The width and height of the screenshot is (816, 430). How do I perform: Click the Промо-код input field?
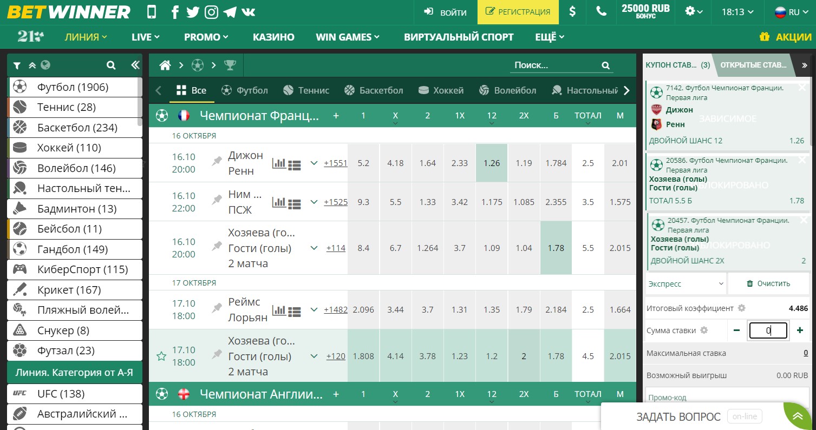[727, 398]
